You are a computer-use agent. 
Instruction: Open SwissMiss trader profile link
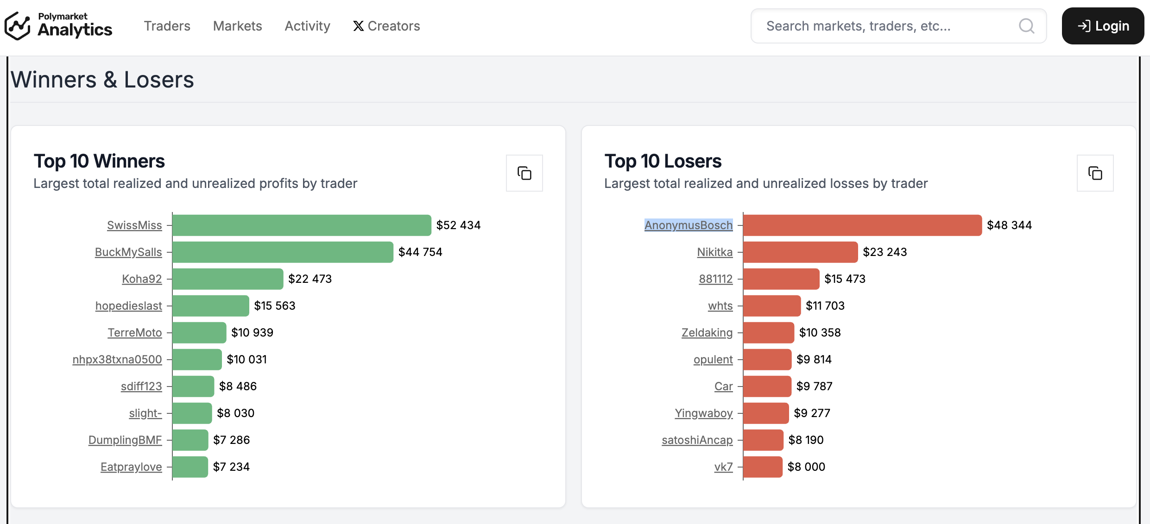click(134, 225)
